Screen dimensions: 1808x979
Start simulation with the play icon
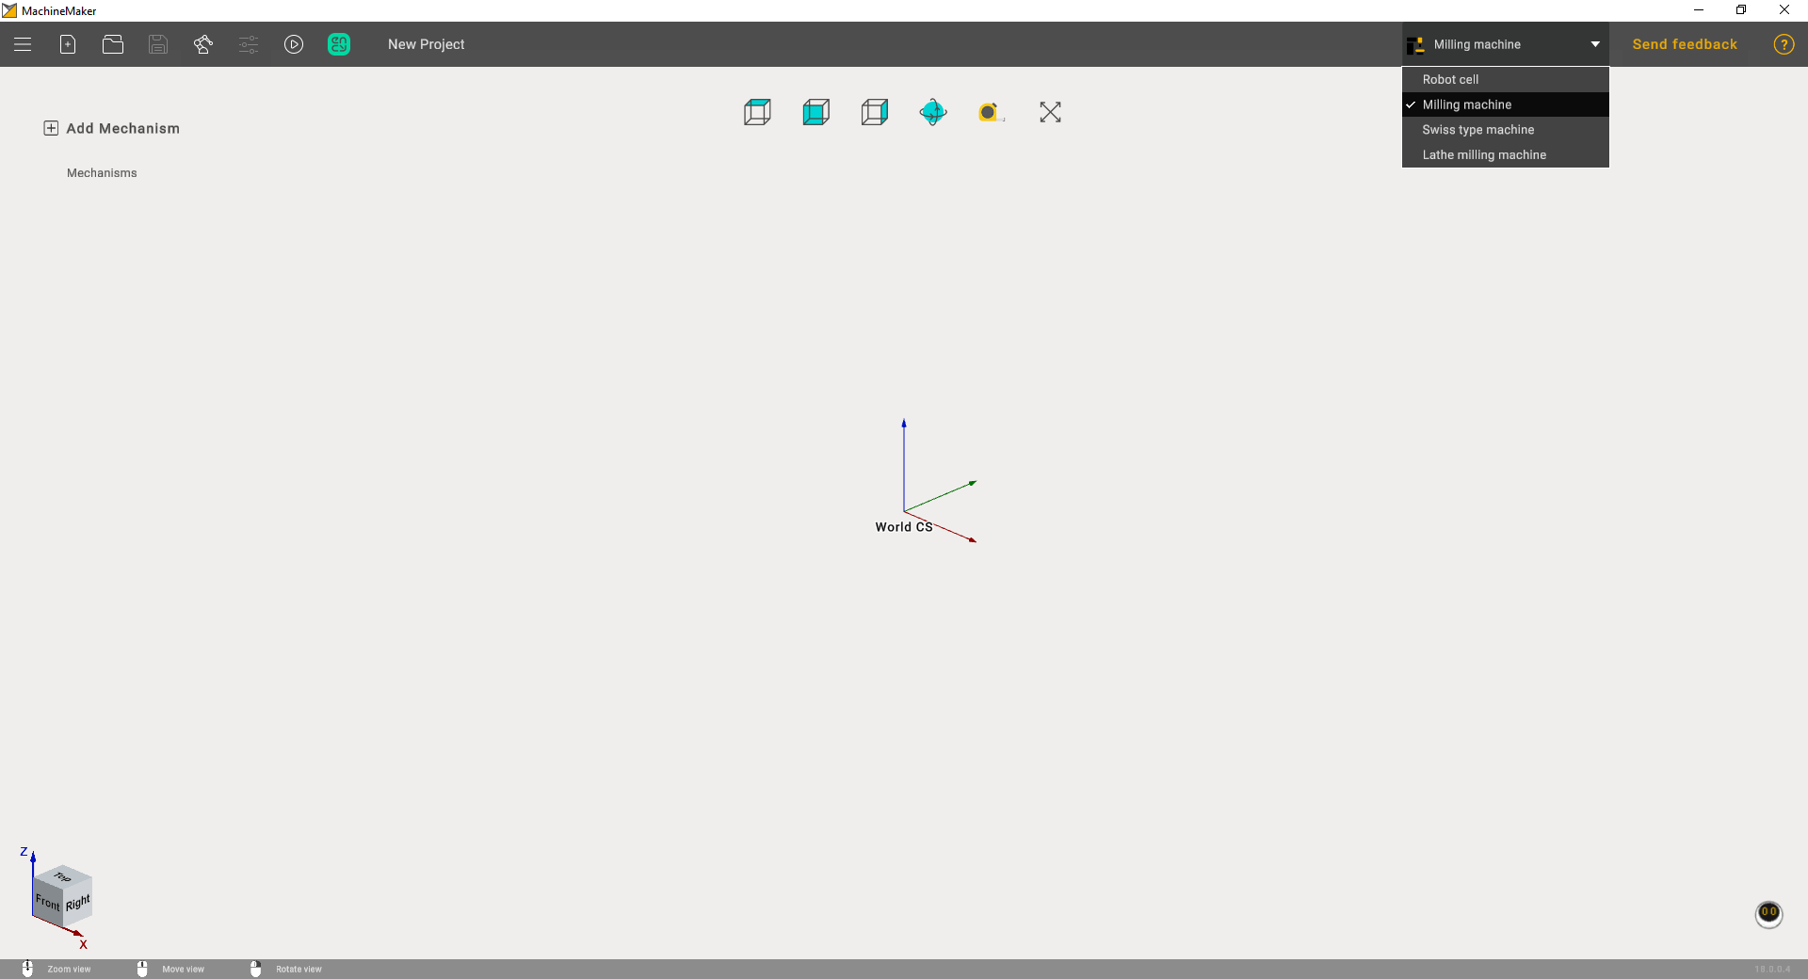tap(294, 44)
